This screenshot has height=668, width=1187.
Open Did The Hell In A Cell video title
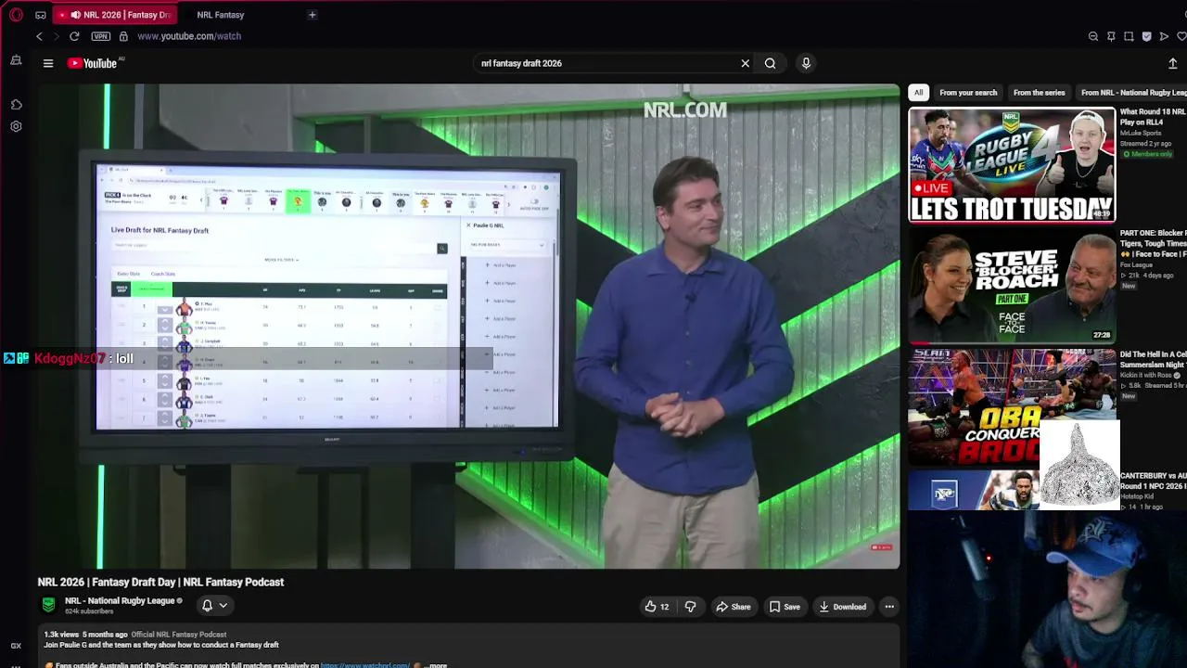pos(1153,359)
